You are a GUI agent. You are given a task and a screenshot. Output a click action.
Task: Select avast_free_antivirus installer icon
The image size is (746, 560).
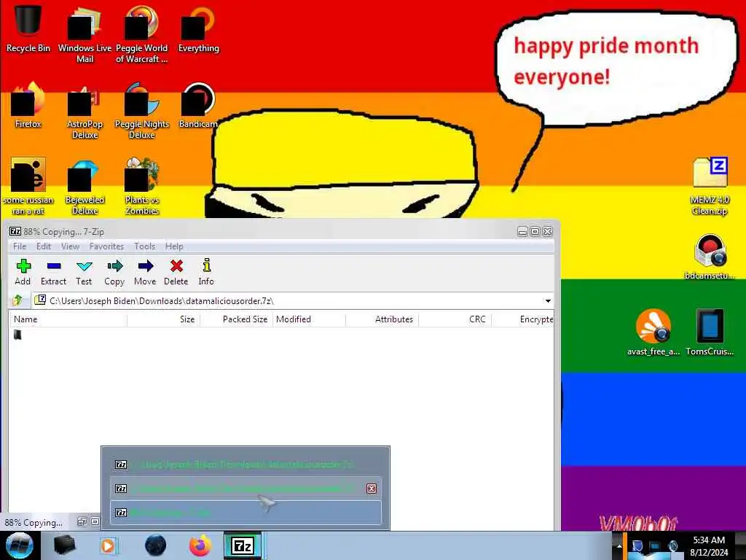(653, 332)
